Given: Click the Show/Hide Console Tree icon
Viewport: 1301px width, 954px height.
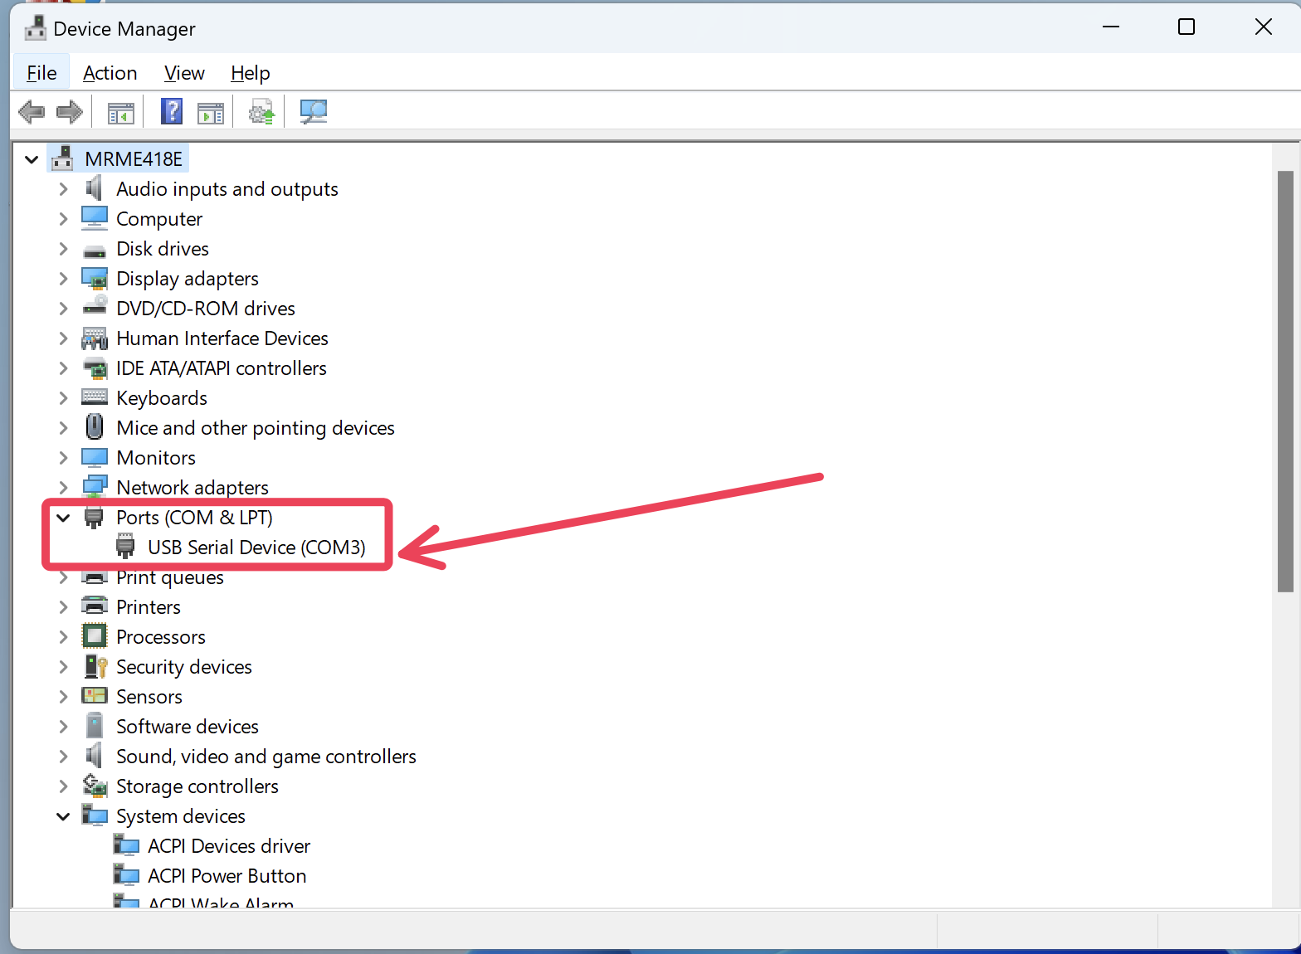Looking at the screenshot, I should (x=120, y=112).
